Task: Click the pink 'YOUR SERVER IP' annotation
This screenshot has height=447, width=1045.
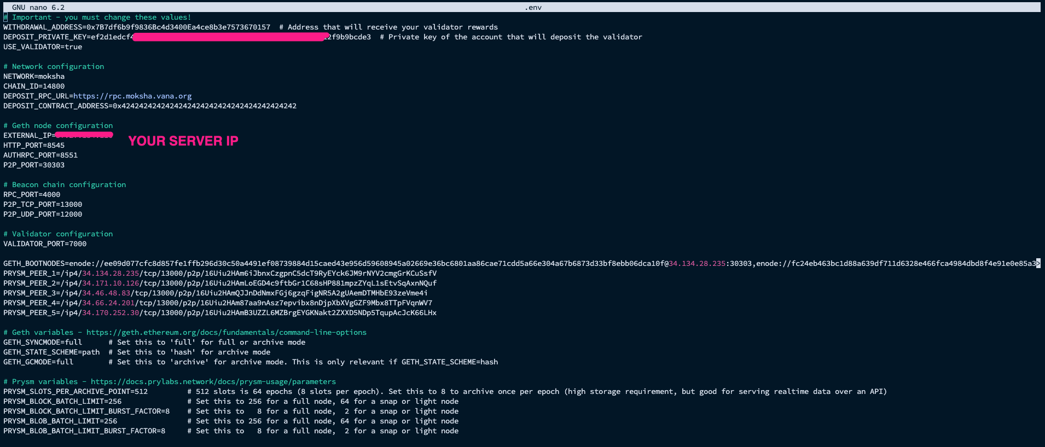Action: pos(183,141)
